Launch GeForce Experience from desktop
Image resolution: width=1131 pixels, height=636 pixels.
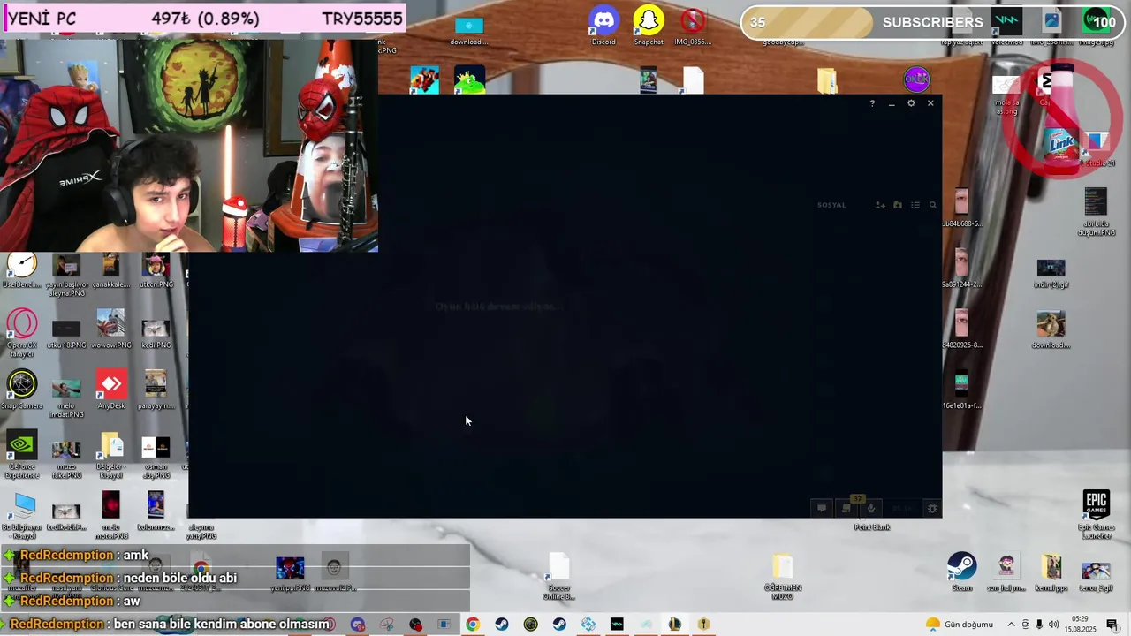21,455
